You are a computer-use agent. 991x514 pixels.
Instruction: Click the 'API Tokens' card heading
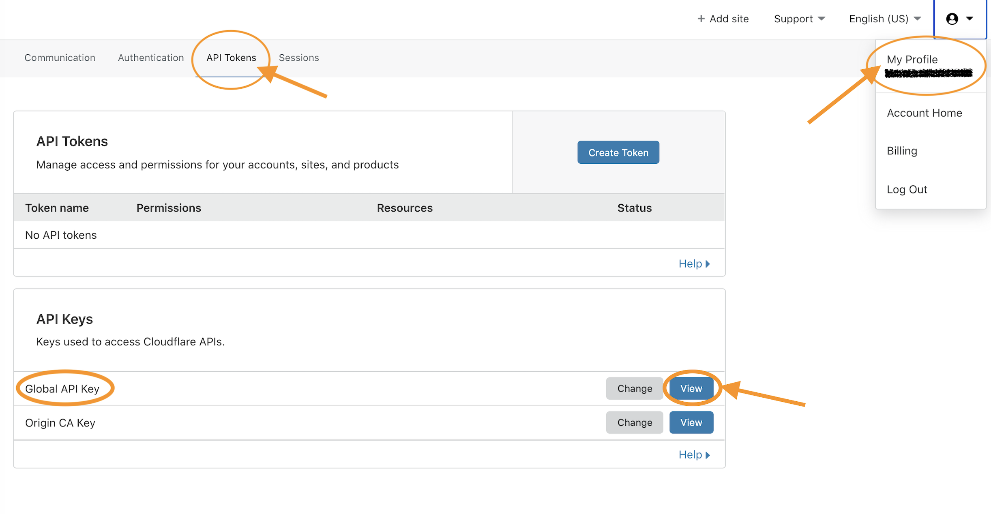pyautogui.click(x=72, y=141)
